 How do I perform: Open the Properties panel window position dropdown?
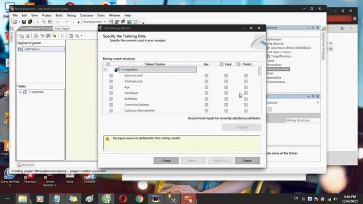click(309, 96)
